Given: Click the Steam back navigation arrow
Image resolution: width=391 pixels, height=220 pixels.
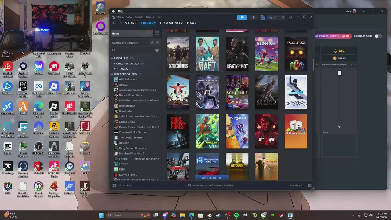Looking at the screenshot, I should click(114, 23).
